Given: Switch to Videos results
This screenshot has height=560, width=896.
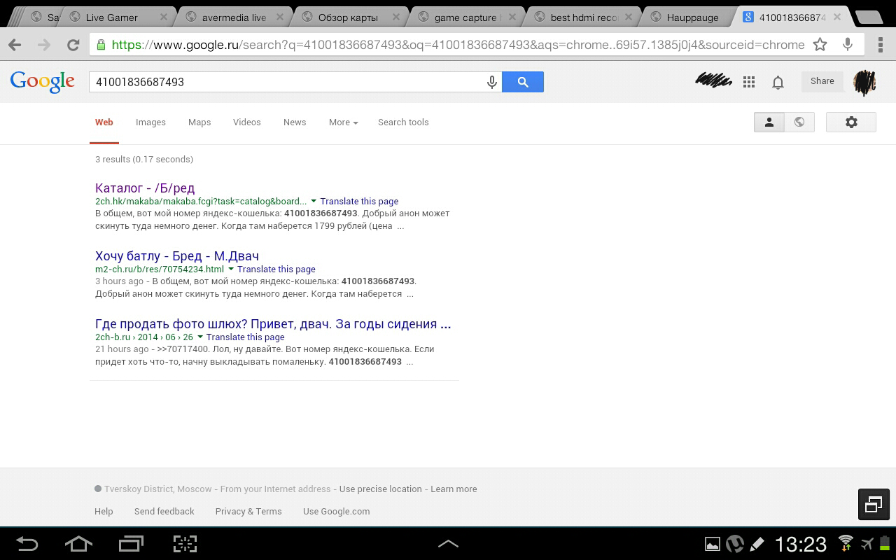Looking at the screenshot, I should (246, 122).
